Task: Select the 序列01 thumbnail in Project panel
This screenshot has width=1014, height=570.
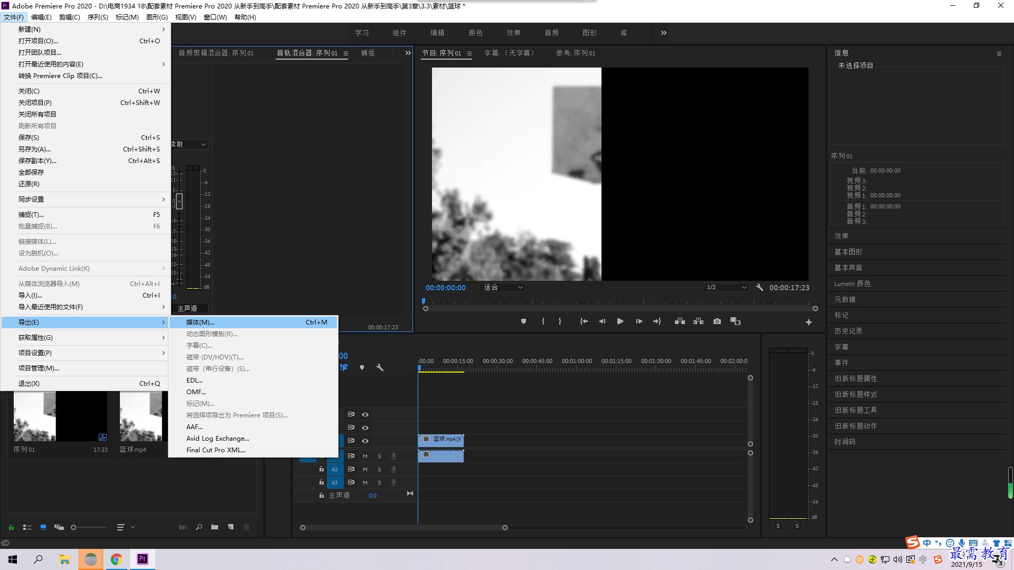Action: (60, 416)
